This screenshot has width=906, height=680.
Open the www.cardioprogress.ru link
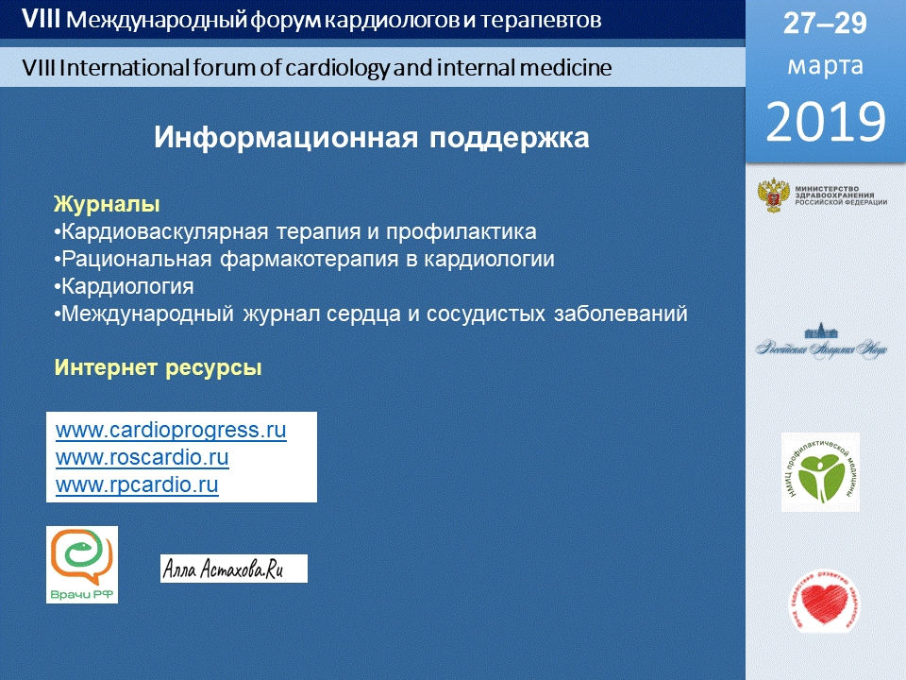tap(171, 431)
